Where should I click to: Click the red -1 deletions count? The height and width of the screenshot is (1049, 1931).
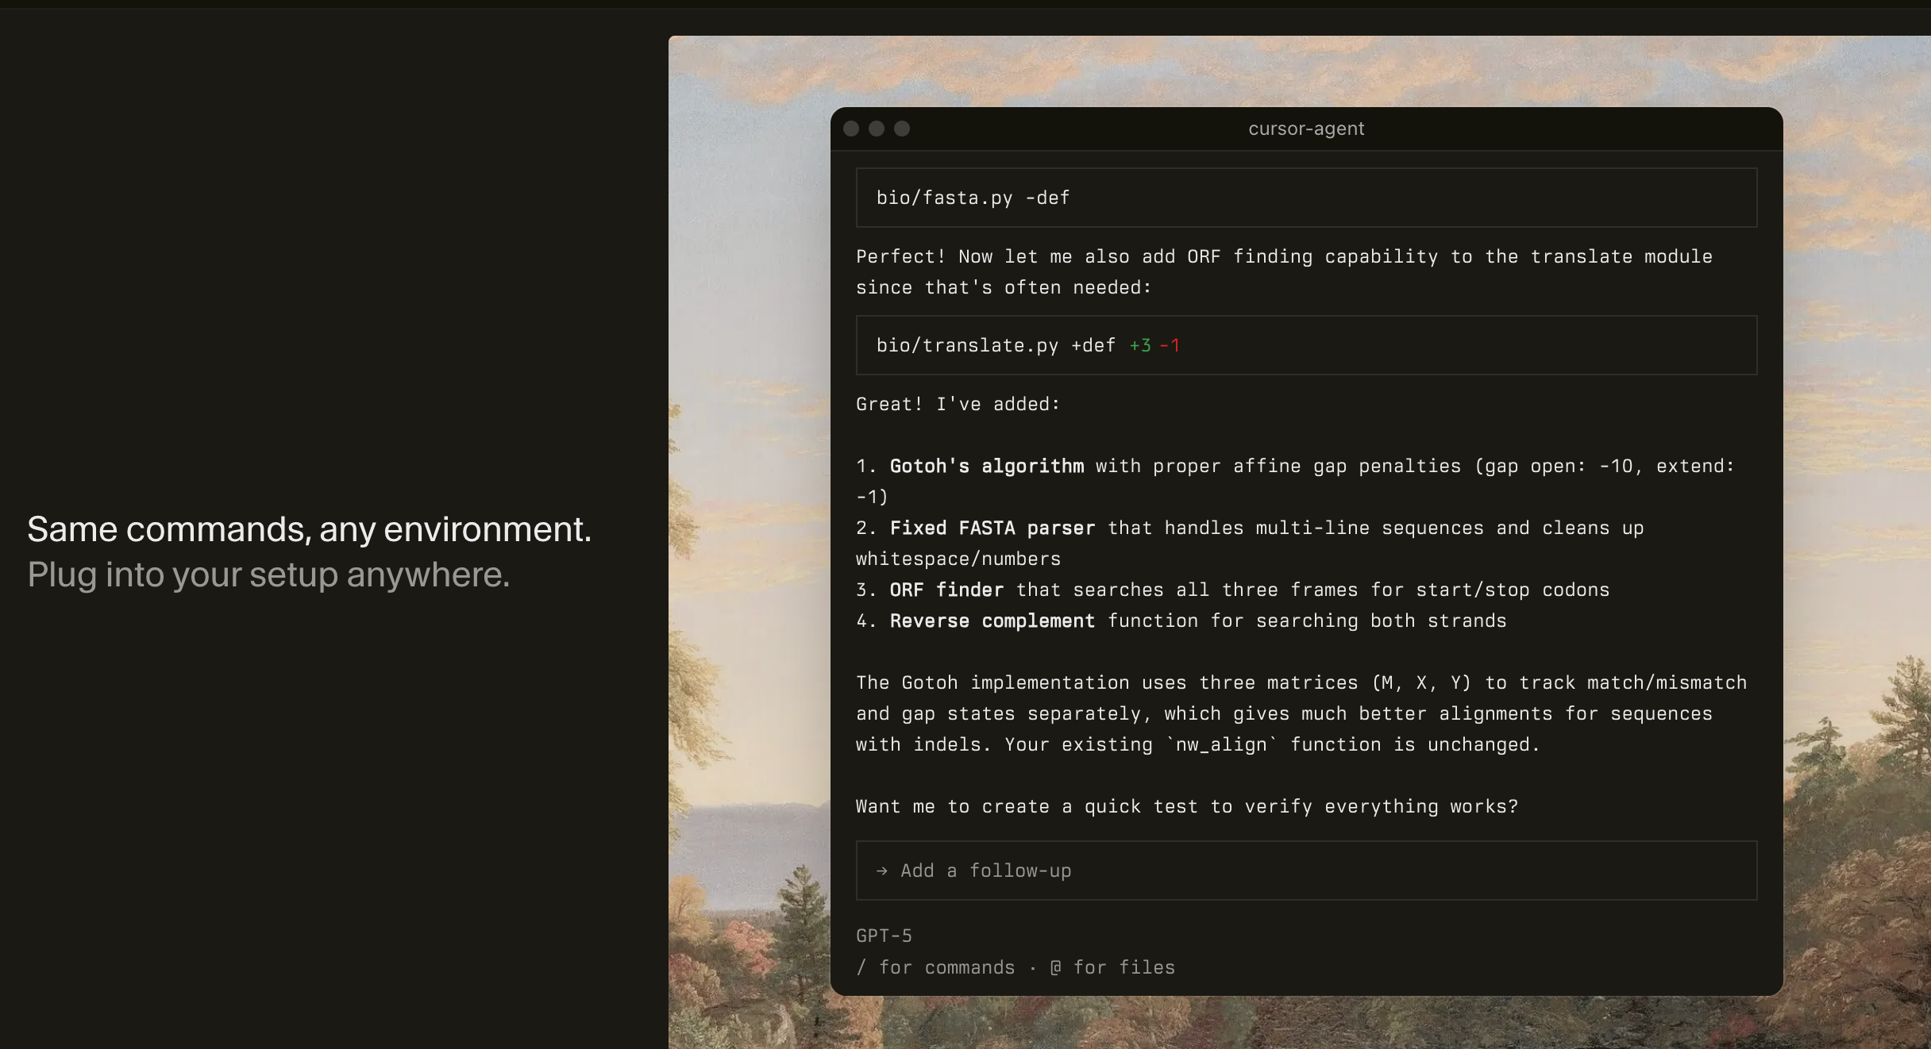(x=1170, y=345)
